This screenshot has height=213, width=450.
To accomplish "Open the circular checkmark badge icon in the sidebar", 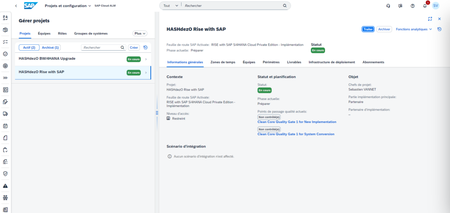I will point(5,54).
